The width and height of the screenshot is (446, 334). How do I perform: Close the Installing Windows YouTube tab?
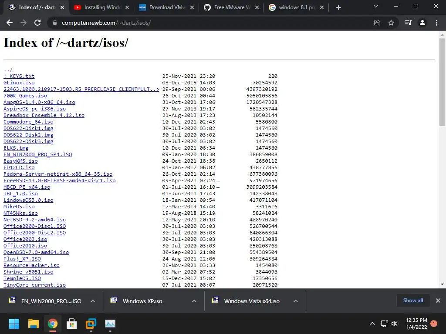click(x=127, y=7)
